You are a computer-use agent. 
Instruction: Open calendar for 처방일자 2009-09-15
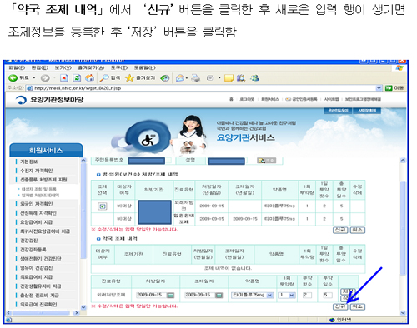(x=170, y=296)
